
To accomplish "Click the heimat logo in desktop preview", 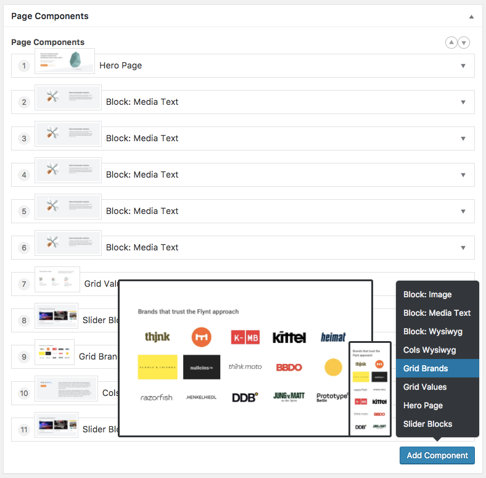I will (x=333, y=337).
